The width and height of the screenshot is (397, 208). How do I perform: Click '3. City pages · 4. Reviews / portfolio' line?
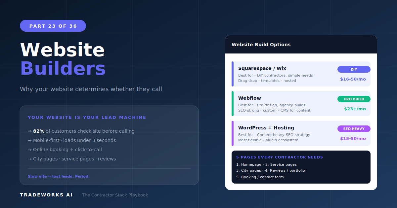click(x=271, y=171)
